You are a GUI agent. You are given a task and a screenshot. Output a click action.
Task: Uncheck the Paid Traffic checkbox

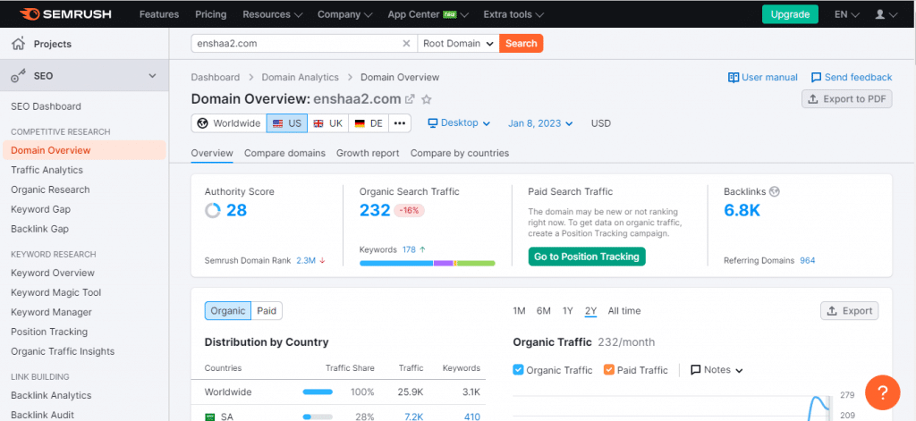pyautogui.click(x=609, y=370)
